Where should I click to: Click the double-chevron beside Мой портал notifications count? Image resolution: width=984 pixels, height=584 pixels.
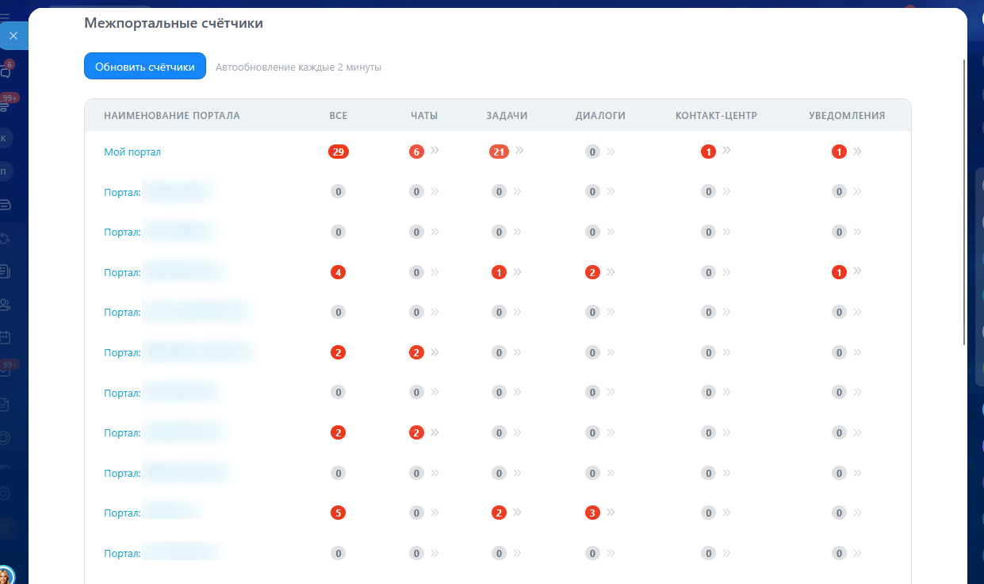(857, 151)
